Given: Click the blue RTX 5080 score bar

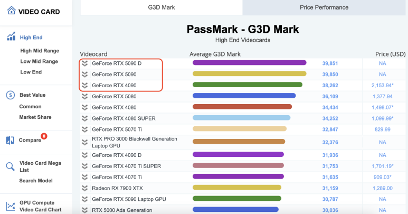Looking at the screenshot, I should (x=244, y=96).
